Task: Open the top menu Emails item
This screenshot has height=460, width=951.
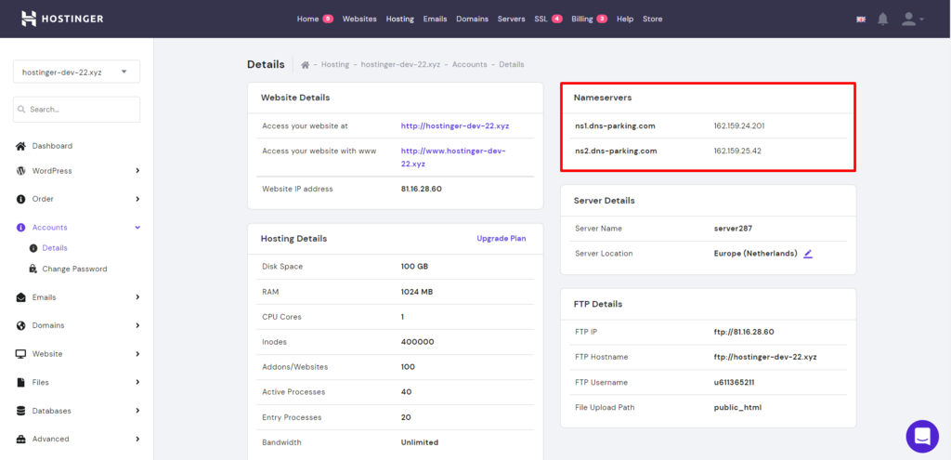Action: (x=435, y=19)
